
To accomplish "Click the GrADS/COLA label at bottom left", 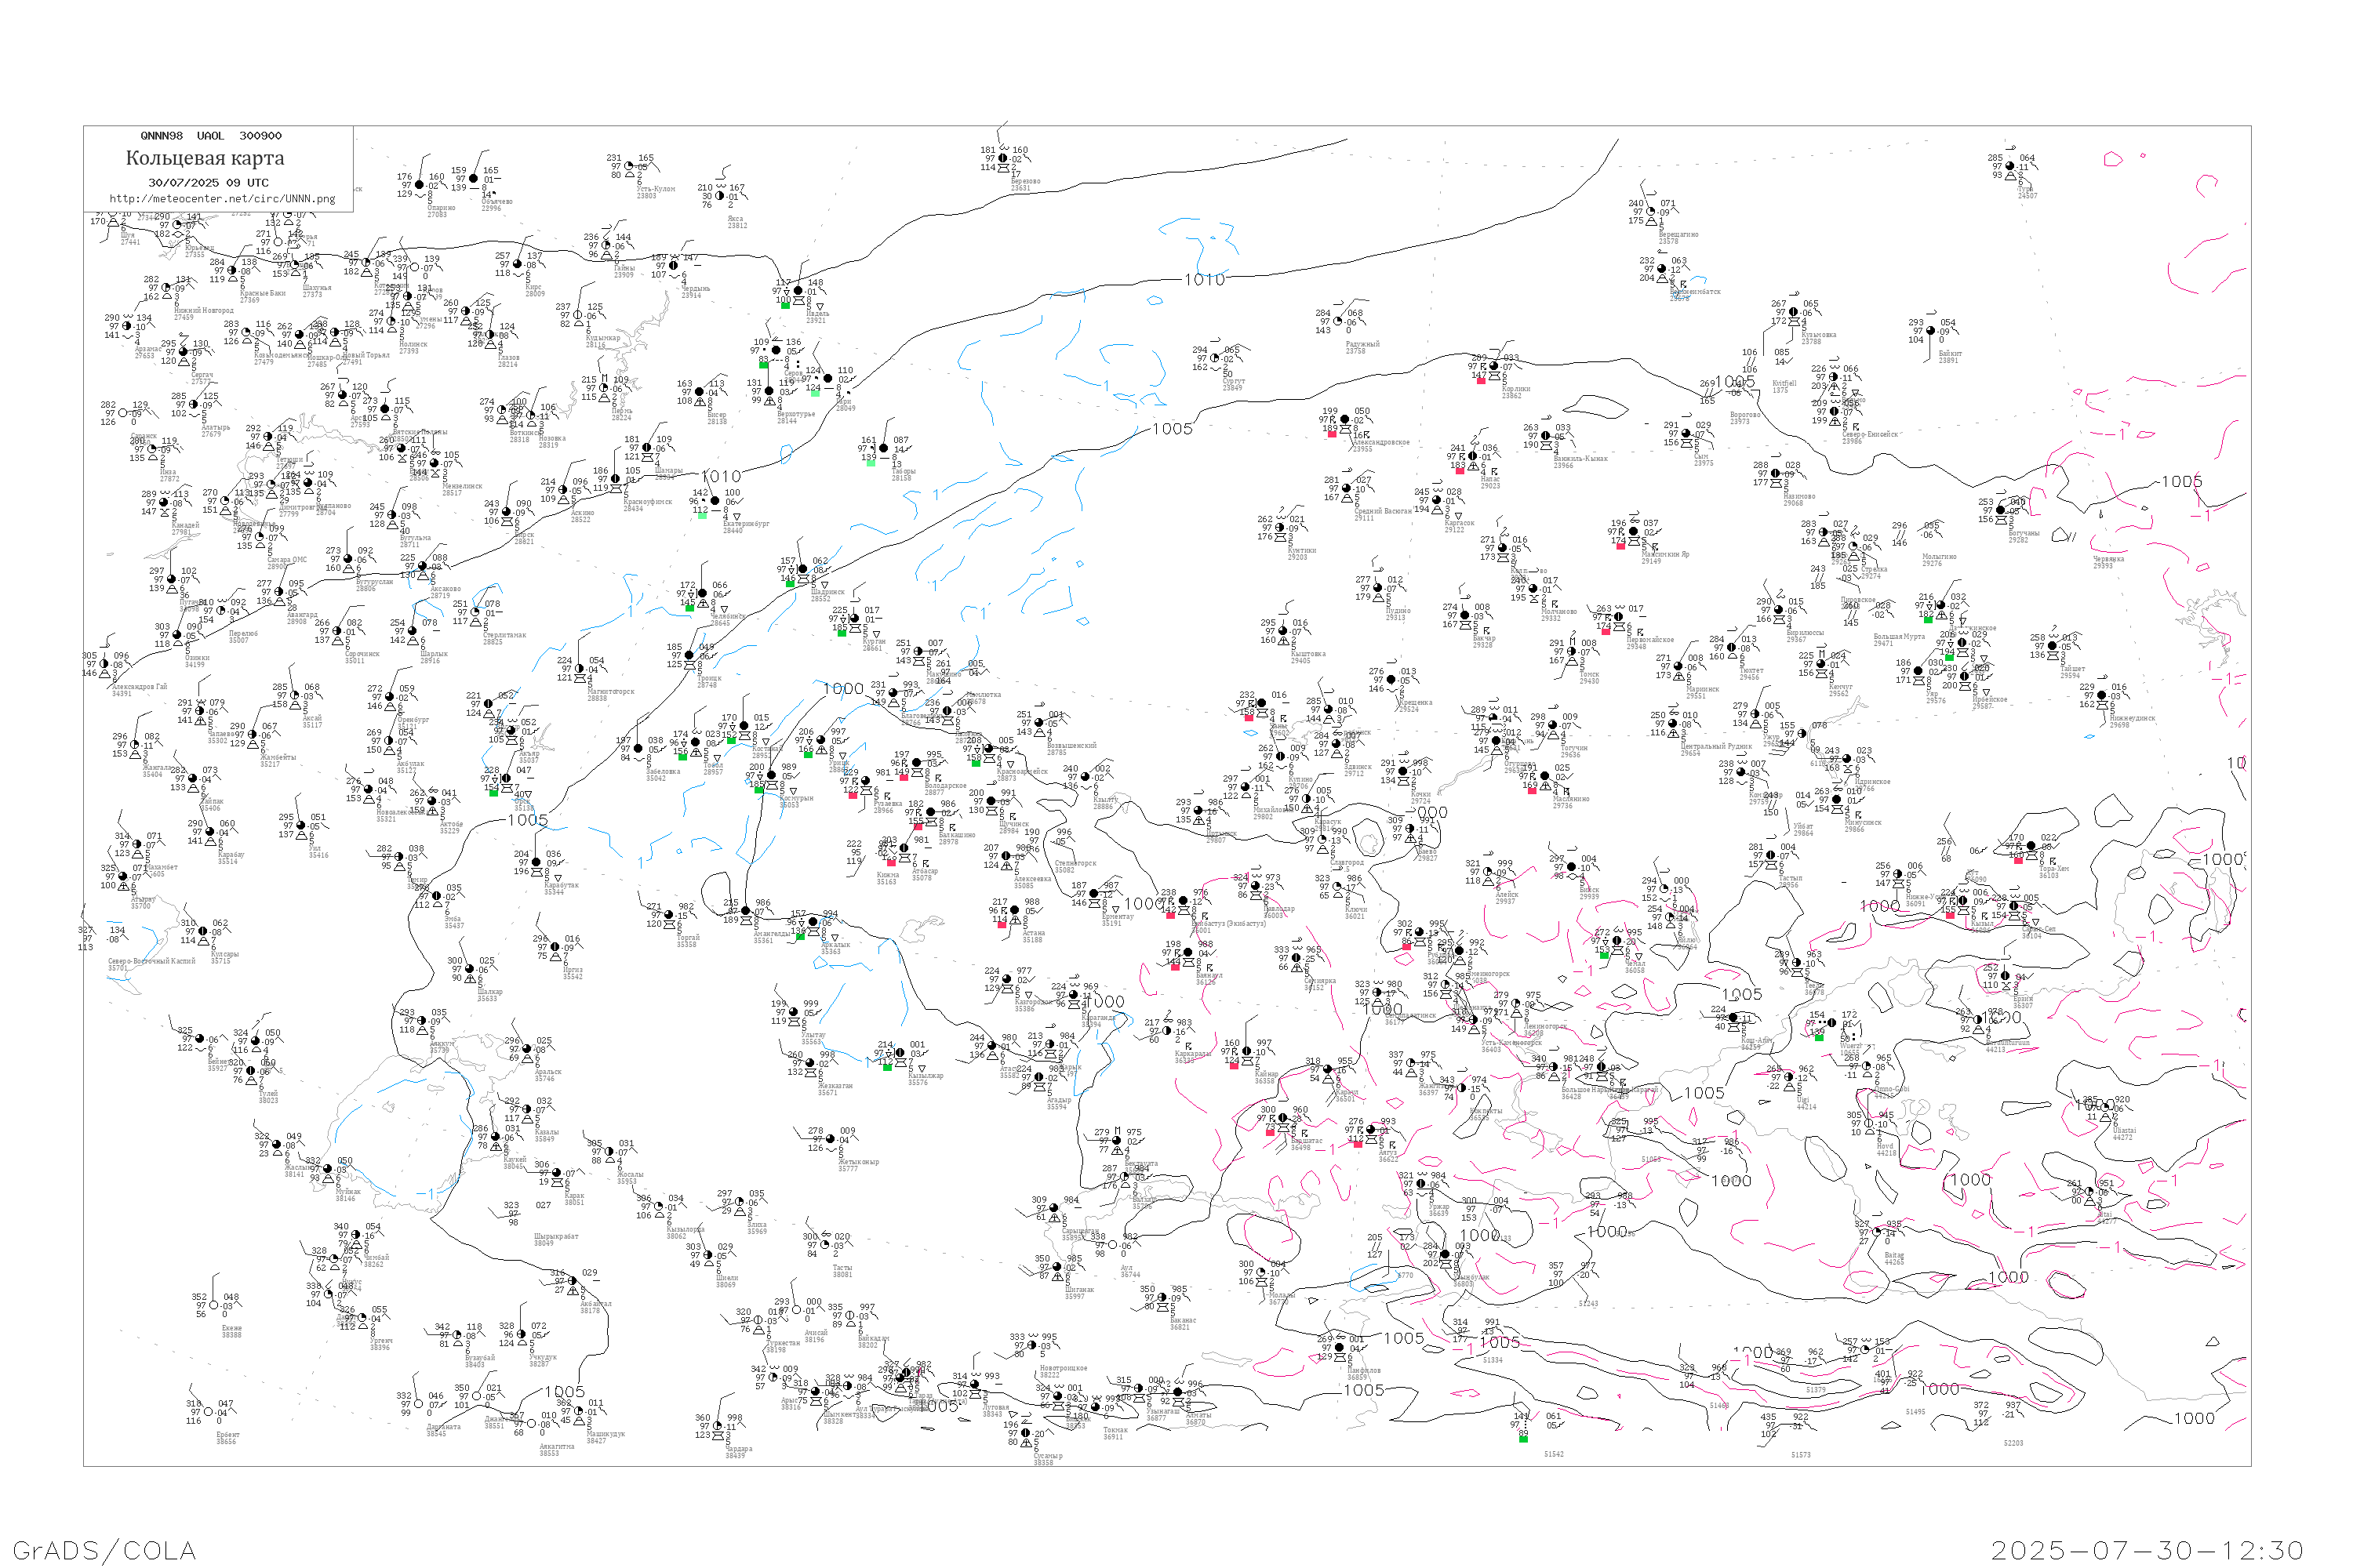I will pos(104,1550).
